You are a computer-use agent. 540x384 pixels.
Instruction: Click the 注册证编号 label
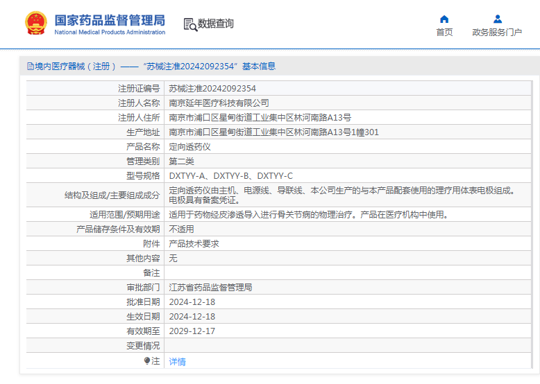(x=139, y=89)
